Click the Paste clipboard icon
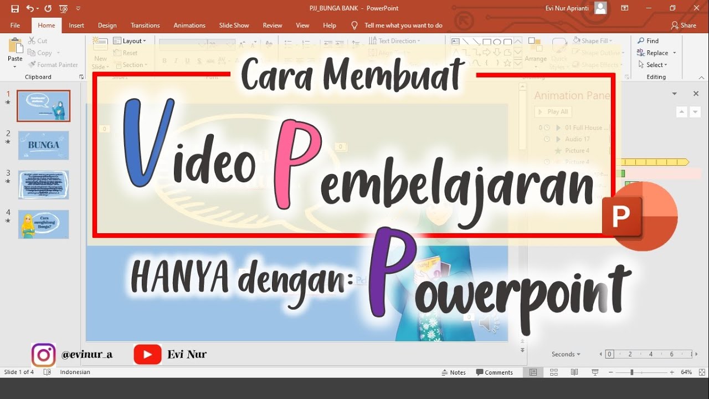This screenshot has width=709, height=399. coord(15,49)
